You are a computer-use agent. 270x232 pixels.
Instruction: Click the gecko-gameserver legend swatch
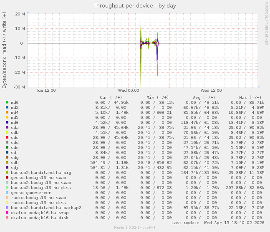[x=7, y=192]
